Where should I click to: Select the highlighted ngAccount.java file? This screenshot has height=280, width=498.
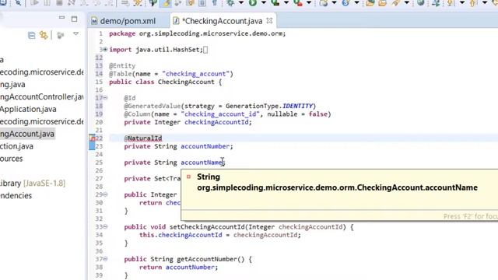pyautogui.click(x=27, y=134)
